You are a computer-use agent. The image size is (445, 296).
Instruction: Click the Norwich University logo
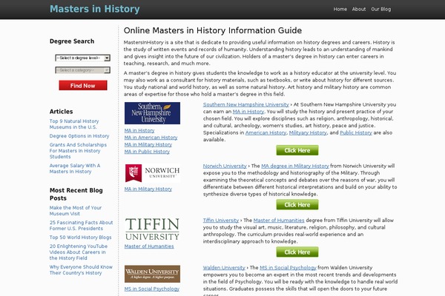click(152, 173)
